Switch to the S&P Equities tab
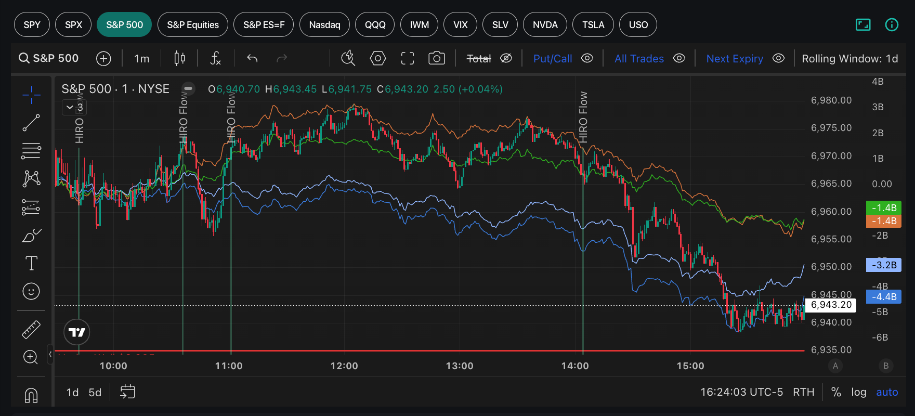 point(193,24)
